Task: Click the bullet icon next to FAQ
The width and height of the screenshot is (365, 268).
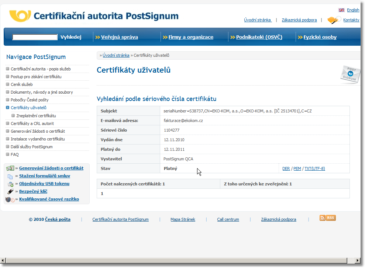Action: click(7, 154)
